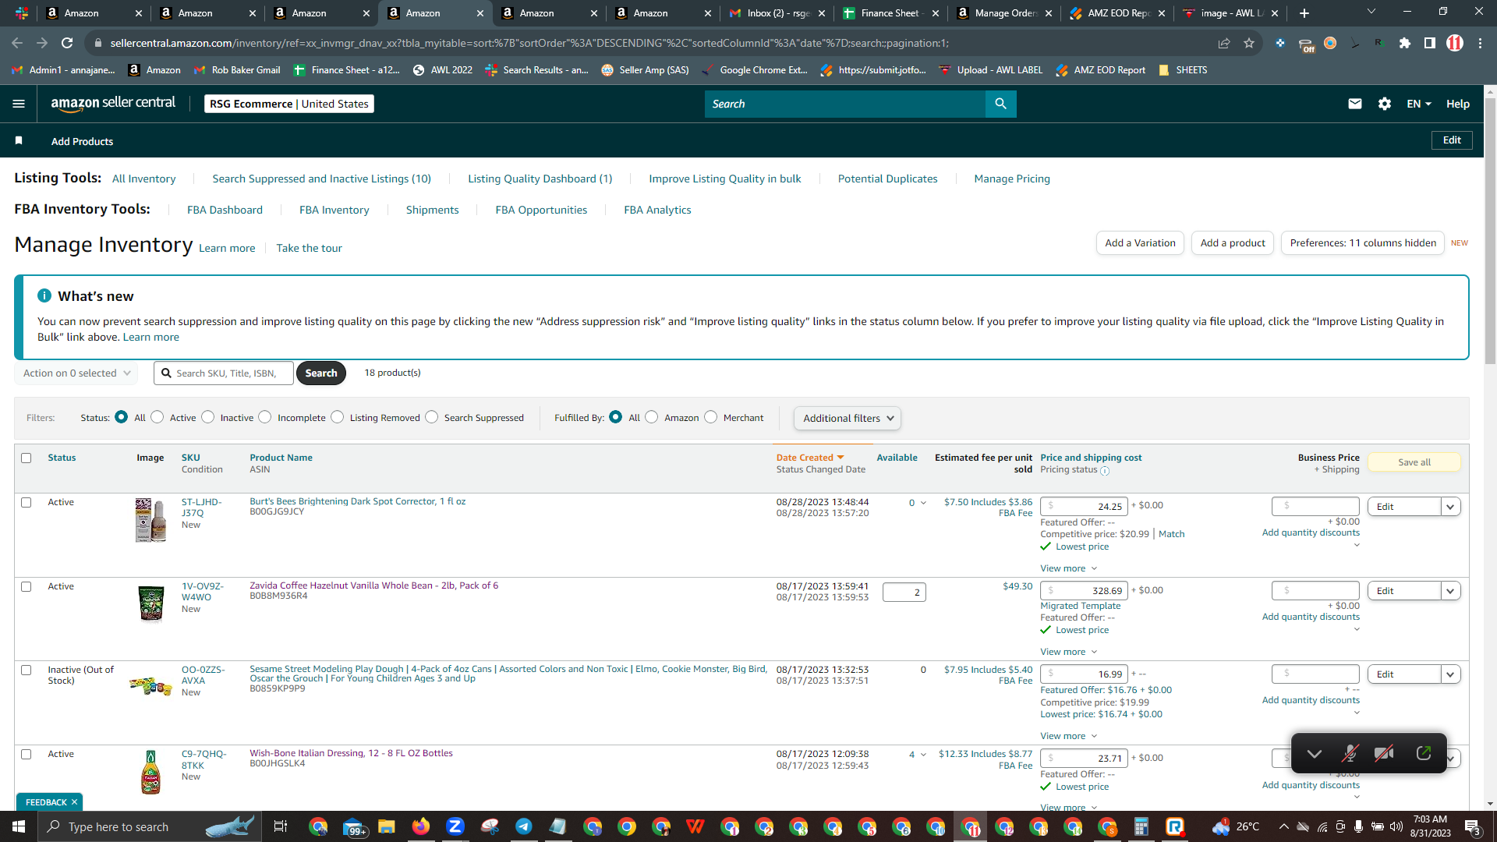Choose the Inactive status filter
The width and height of the screenshot is (1497, 842).
coord(208,417)
